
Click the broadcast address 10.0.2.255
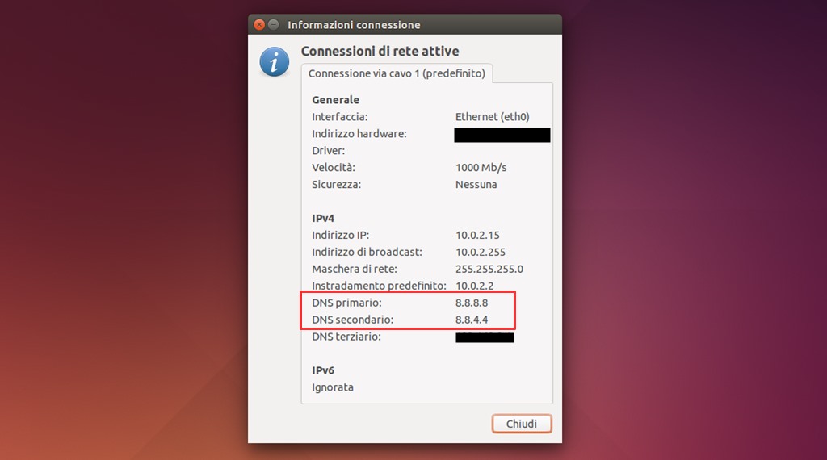[480, 252]
